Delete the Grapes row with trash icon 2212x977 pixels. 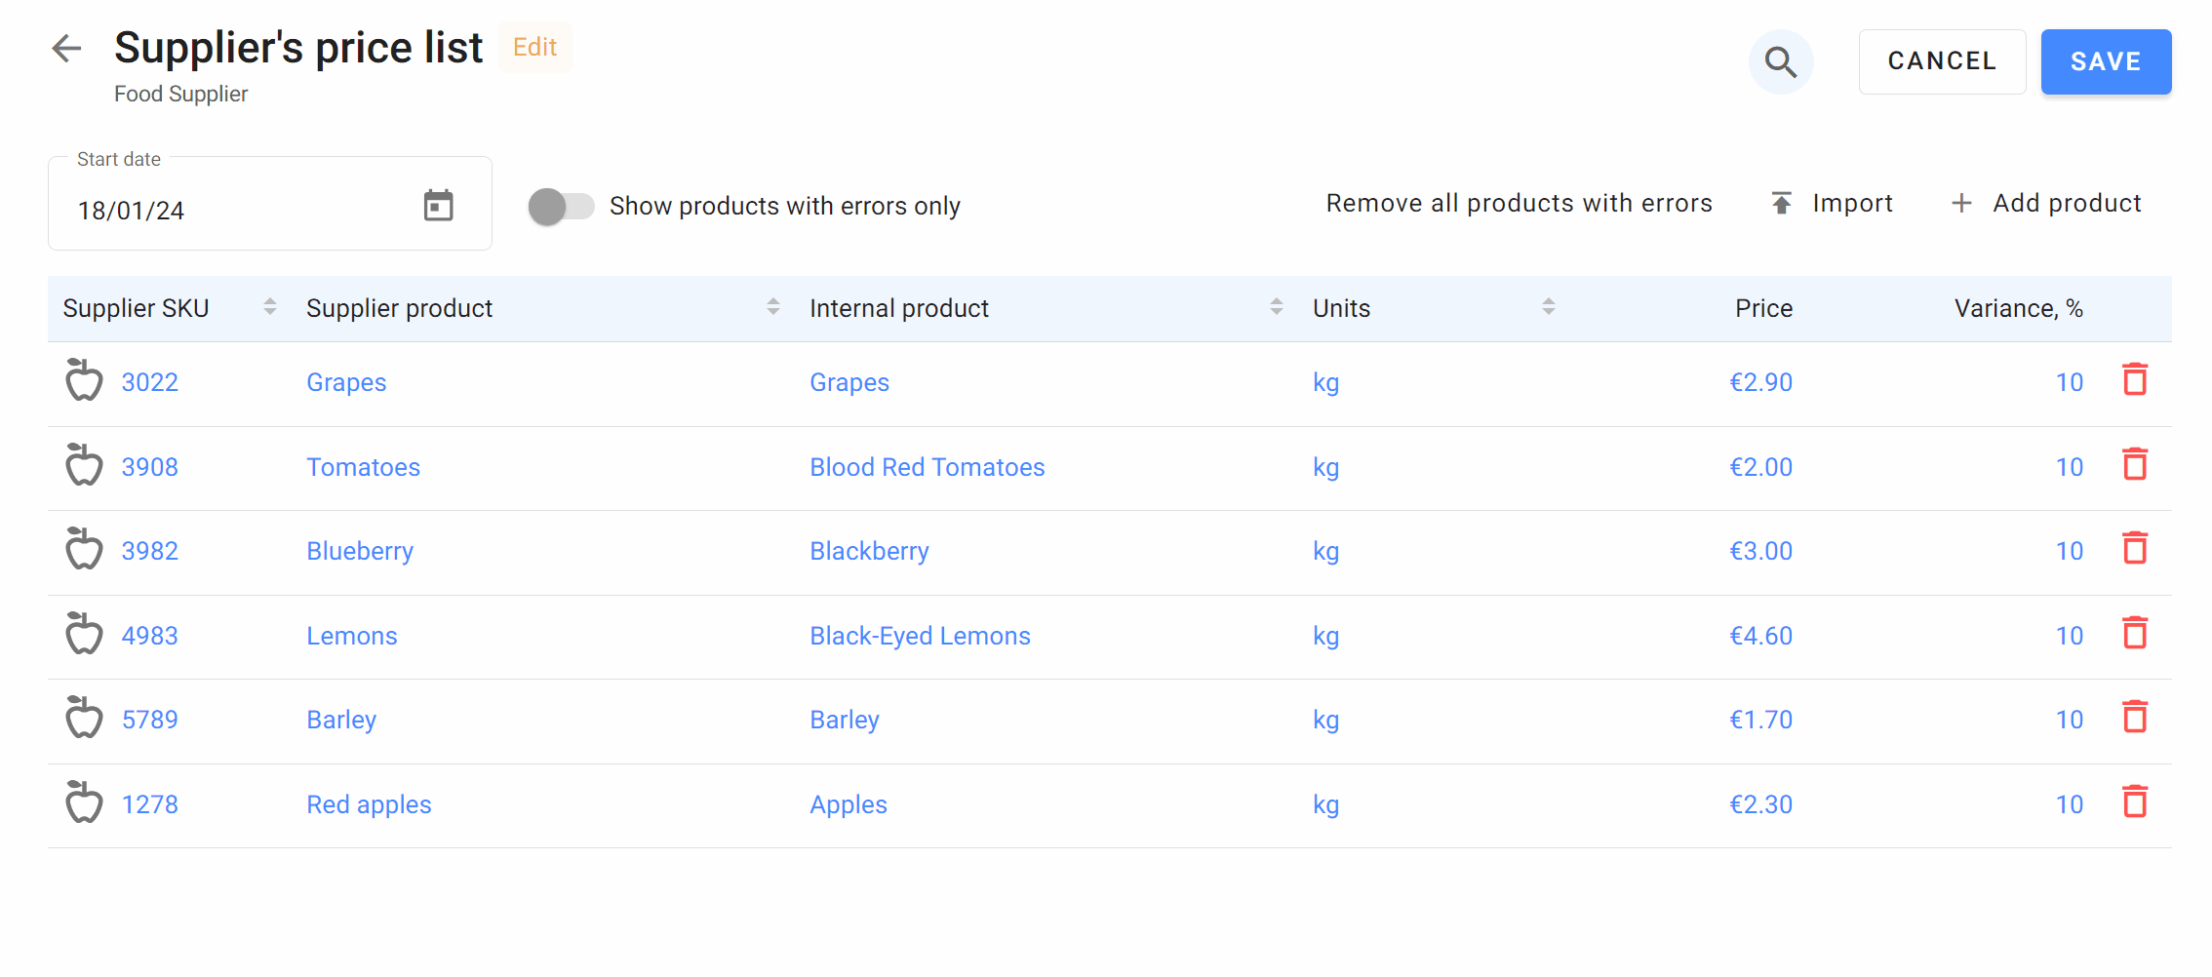click(2135, 380)
